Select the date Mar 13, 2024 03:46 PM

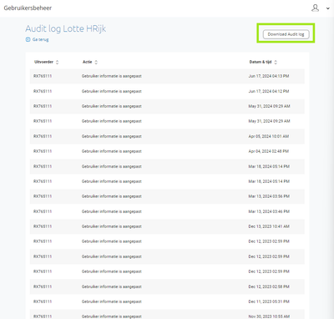tap(269, 211)
